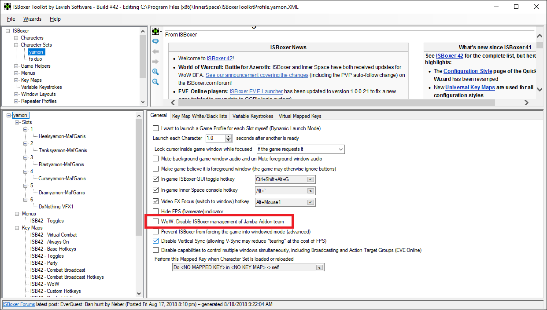Viewport: 547px width, 310px height.
Task: Expand the Game Helpers tree node
Action: [x=16, y=66]
